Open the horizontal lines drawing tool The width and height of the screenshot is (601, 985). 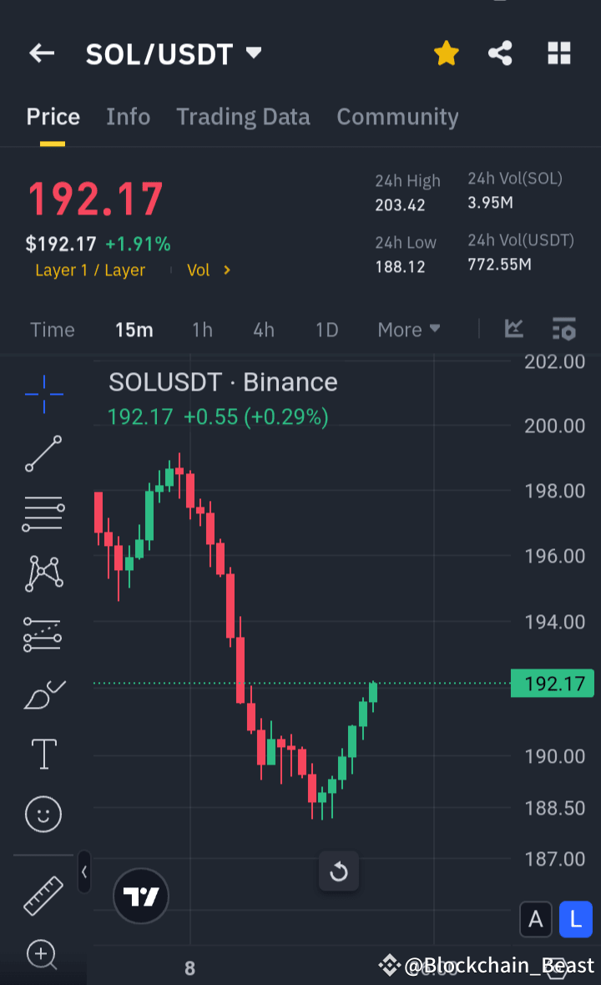[43, 513]
